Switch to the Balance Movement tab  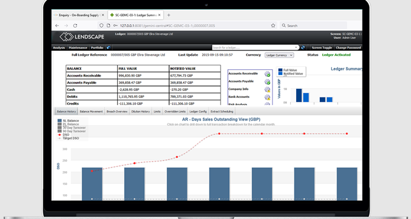pyautogui.click(x=91, y=111)
